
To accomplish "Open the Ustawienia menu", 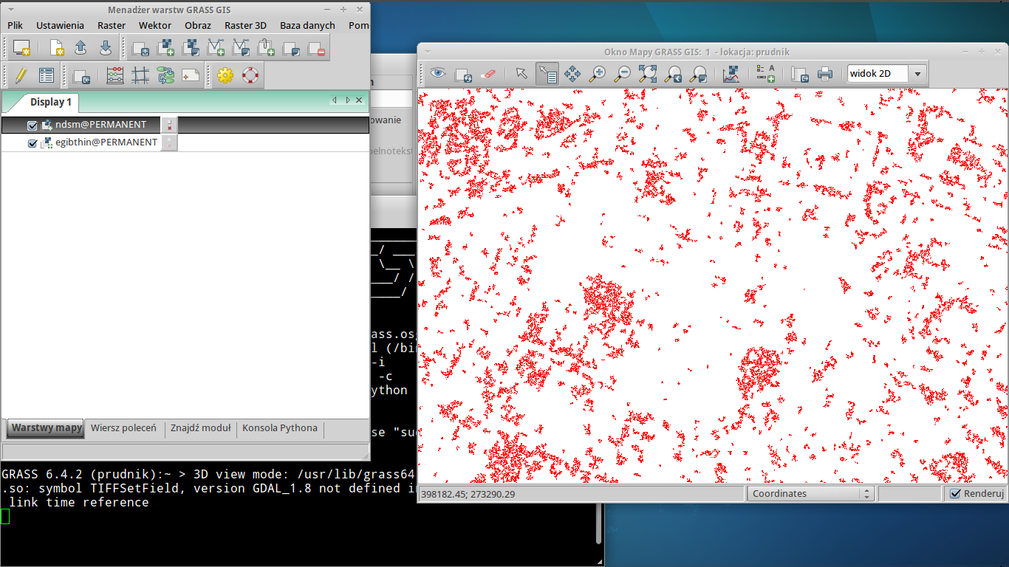I will pos(60,25).
